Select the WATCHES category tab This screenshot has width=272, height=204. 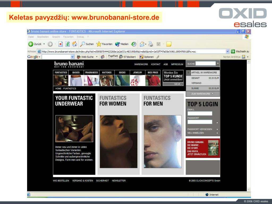[x=107, y=73]
